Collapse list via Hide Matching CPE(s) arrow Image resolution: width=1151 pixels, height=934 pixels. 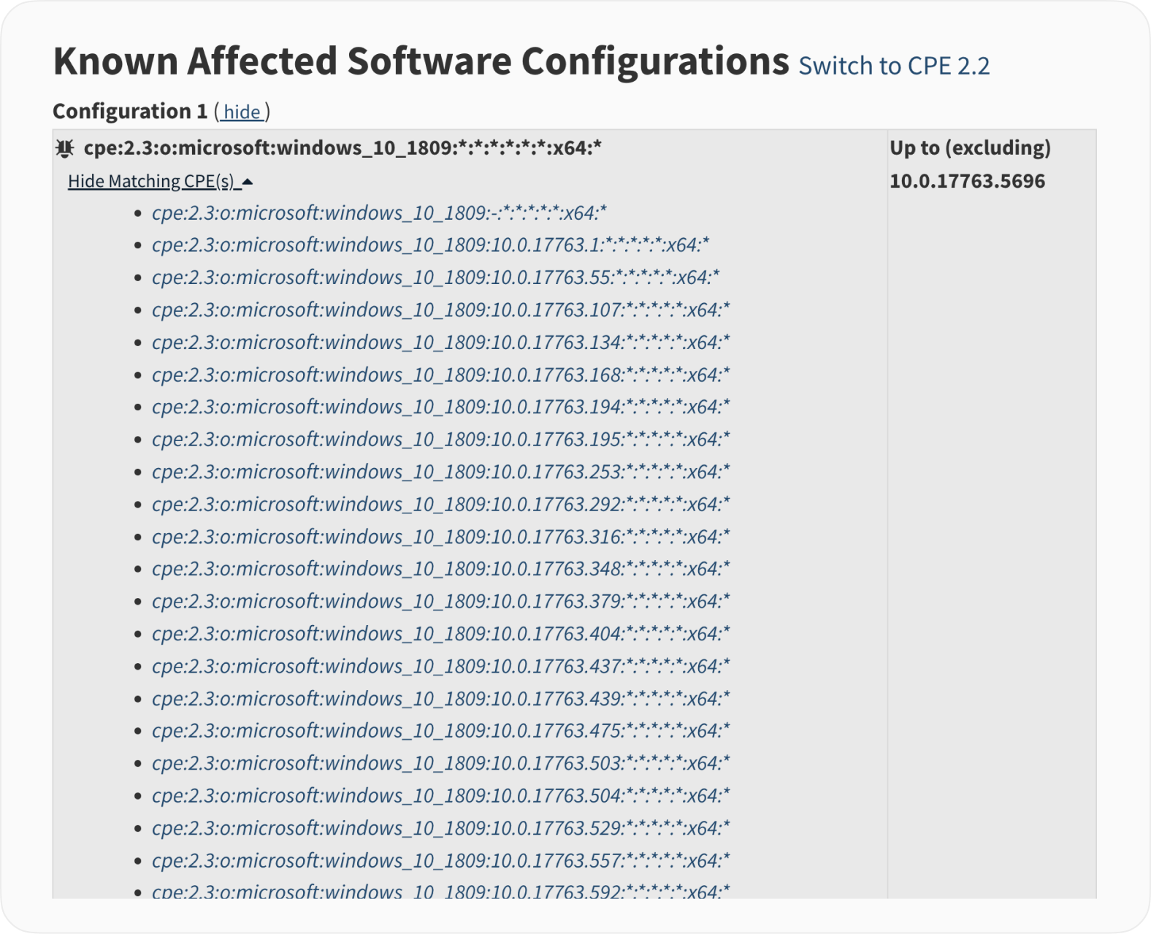click(x=247, y=182)
